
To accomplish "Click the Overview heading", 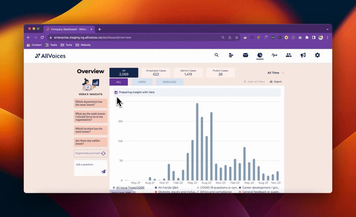I will (91, 71).
